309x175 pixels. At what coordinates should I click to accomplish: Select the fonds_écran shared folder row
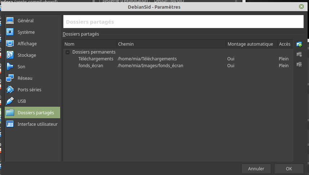pos(178,65)
